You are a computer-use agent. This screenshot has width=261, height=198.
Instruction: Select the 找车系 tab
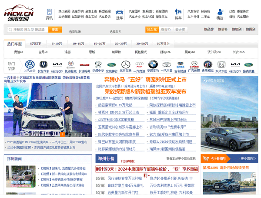152,30
